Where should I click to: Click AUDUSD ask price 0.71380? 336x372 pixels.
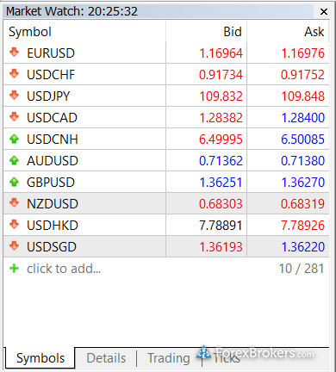tap(303, 161)
